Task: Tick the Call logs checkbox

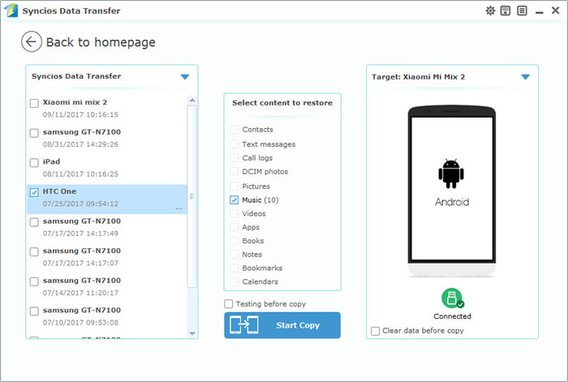Action: [234, 158]
